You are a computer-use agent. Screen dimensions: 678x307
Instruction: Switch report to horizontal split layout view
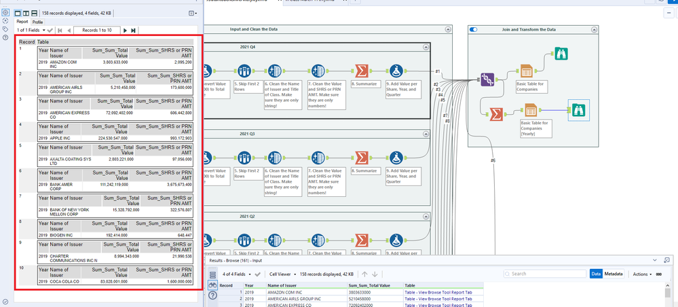(x=35, y=13)
